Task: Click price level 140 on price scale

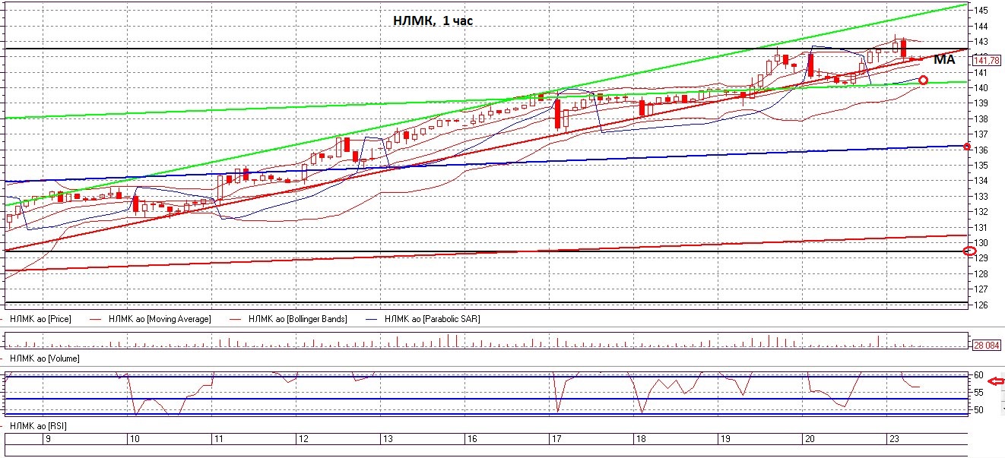Action: pyautogui.click(x=980, y=88)
